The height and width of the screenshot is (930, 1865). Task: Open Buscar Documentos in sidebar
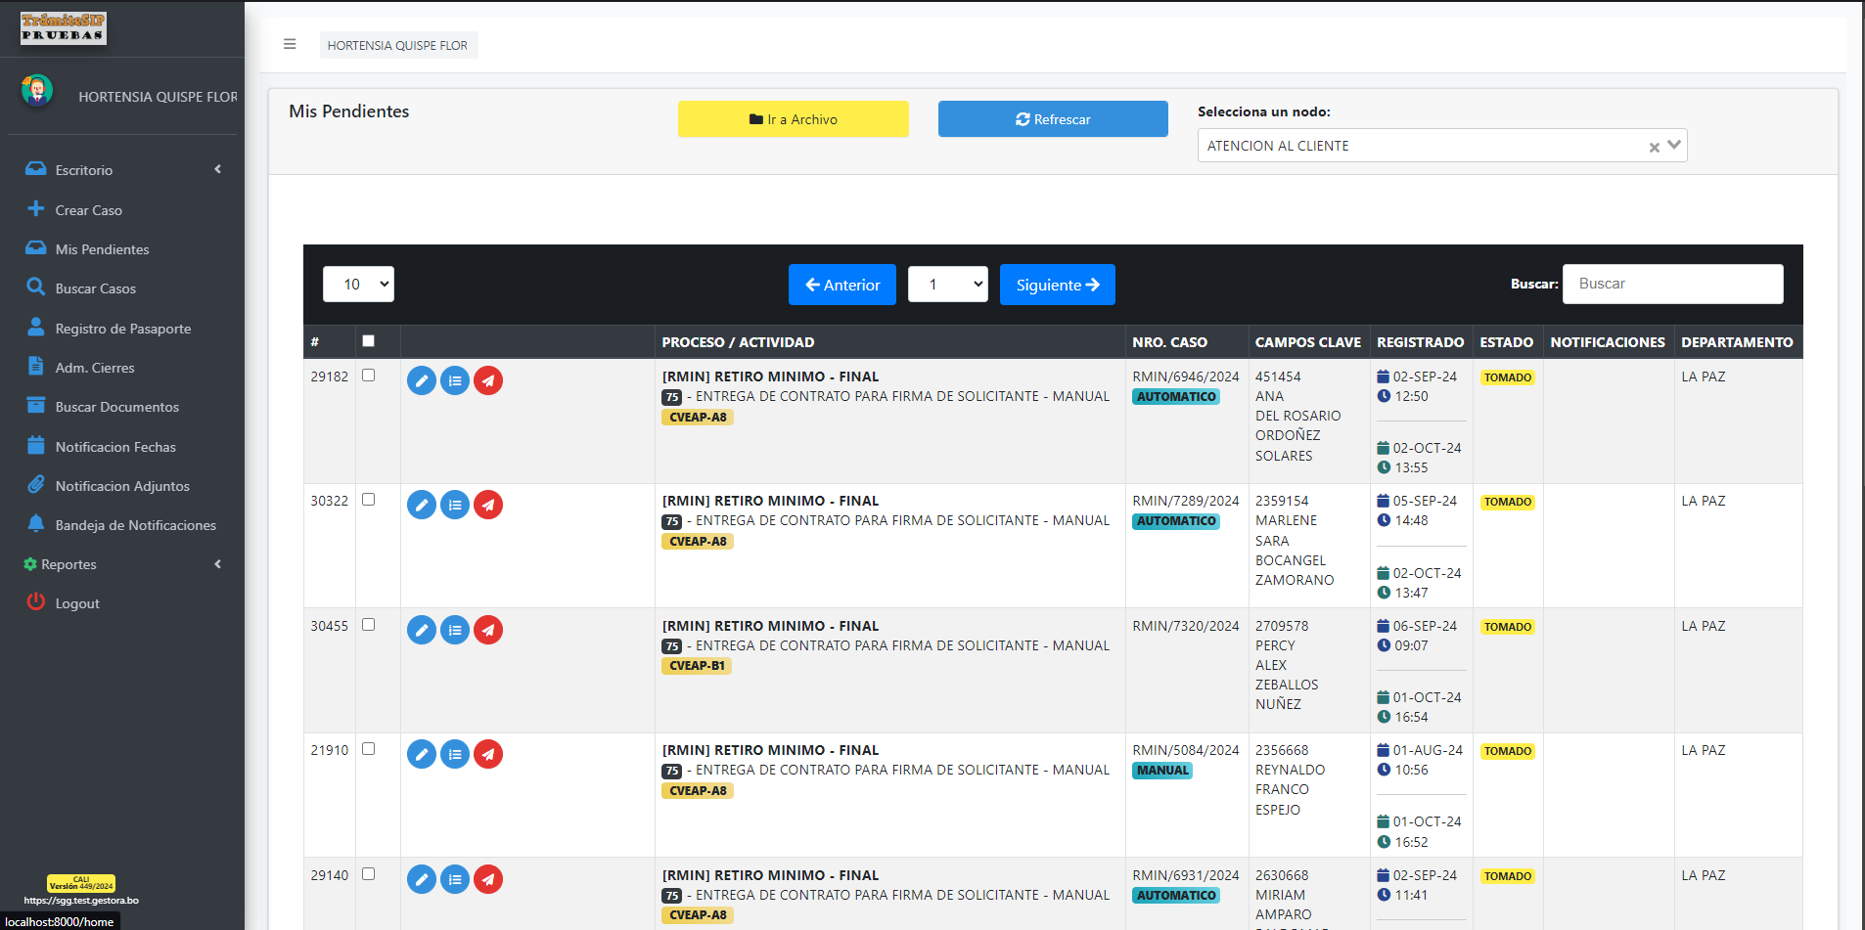[x=116, y=407]
